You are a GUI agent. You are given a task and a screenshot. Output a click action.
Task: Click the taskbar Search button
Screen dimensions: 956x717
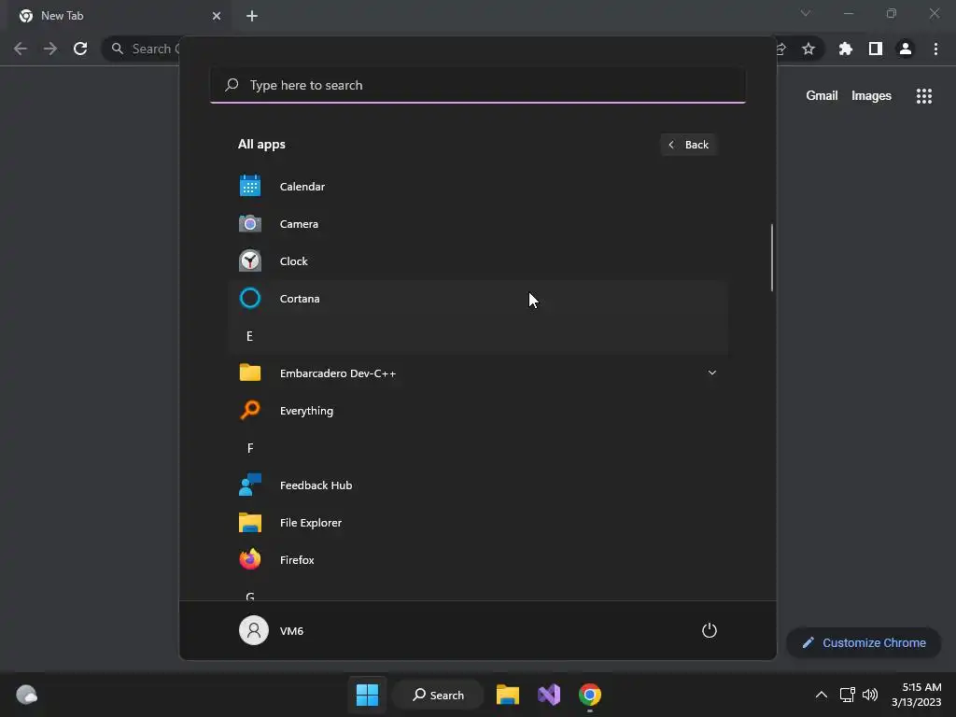(439, 695)
